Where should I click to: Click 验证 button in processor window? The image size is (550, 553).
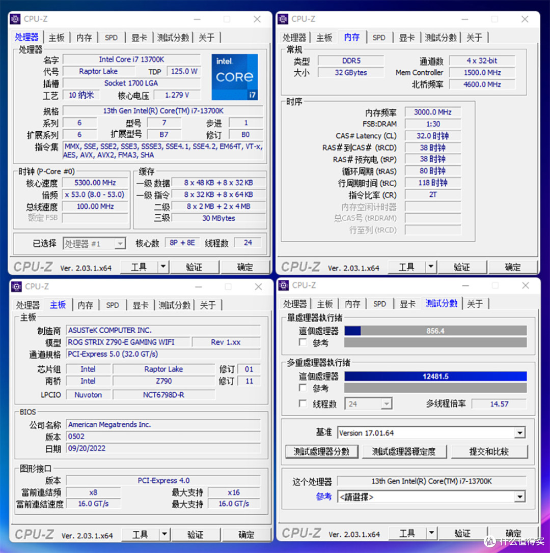click(194, 267)
